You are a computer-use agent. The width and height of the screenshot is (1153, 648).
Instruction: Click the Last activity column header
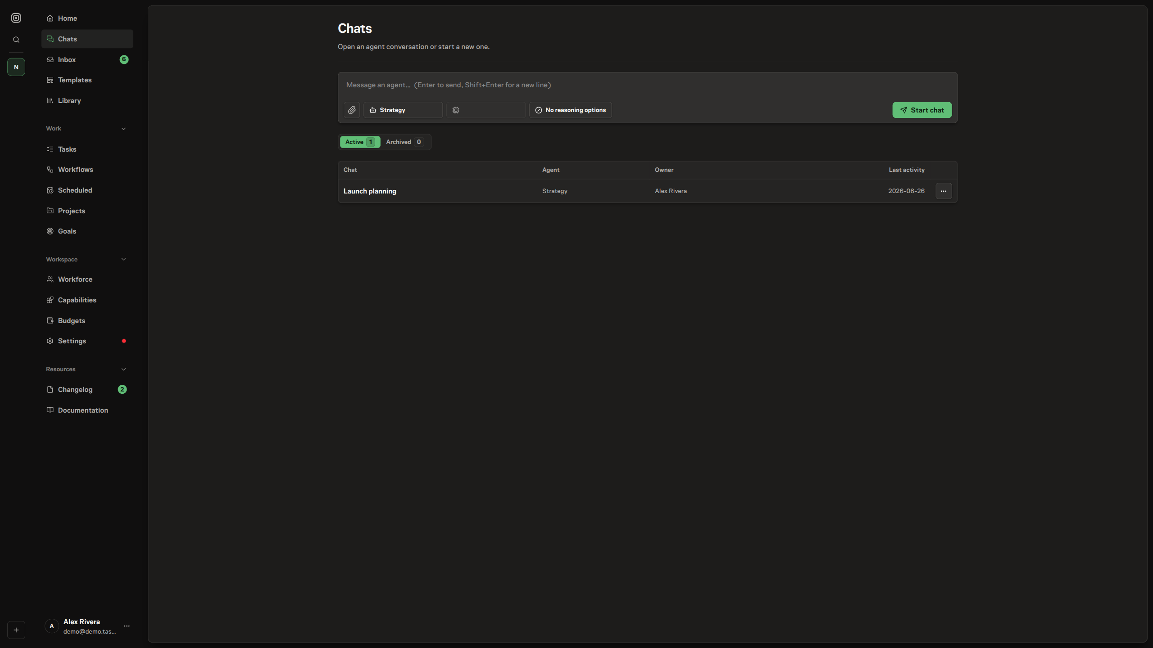[x=906, y=170]
